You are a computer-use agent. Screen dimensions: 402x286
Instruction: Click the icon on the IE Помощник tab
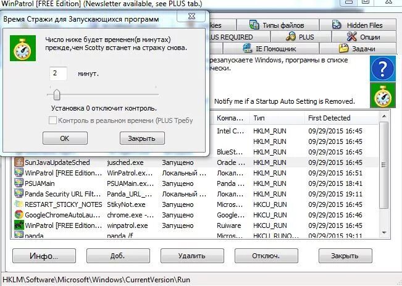click(x=248, y=48)
